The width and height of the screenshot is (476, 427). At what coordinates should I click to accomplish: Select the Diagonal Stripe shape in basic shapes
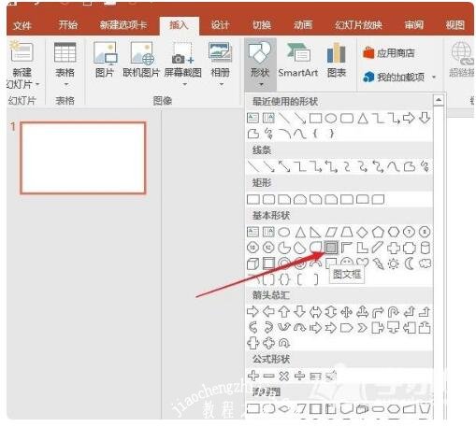pos(378,248)
